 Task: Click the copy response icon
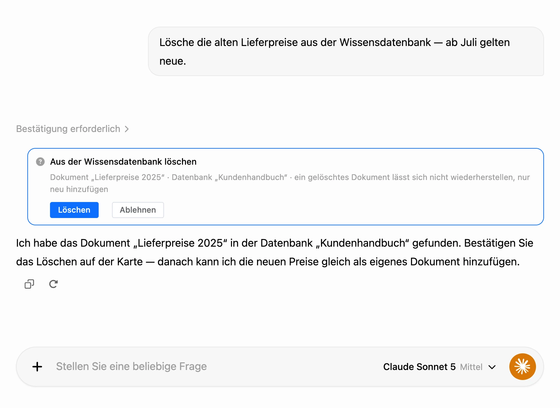29,284
